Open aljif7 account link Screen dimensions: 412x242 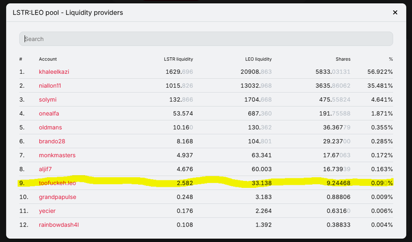tap(45, 169)
